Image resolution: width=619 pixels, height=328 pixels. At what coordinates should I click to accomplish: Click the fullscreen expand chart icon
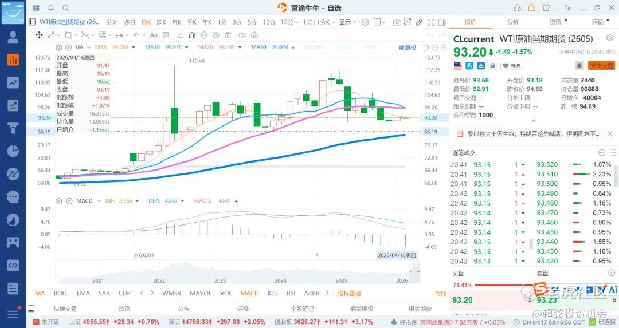[x=431, y=22]
